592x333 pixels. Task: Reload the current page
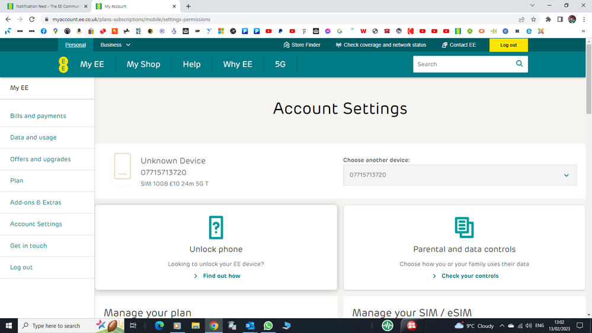(32, 19)
